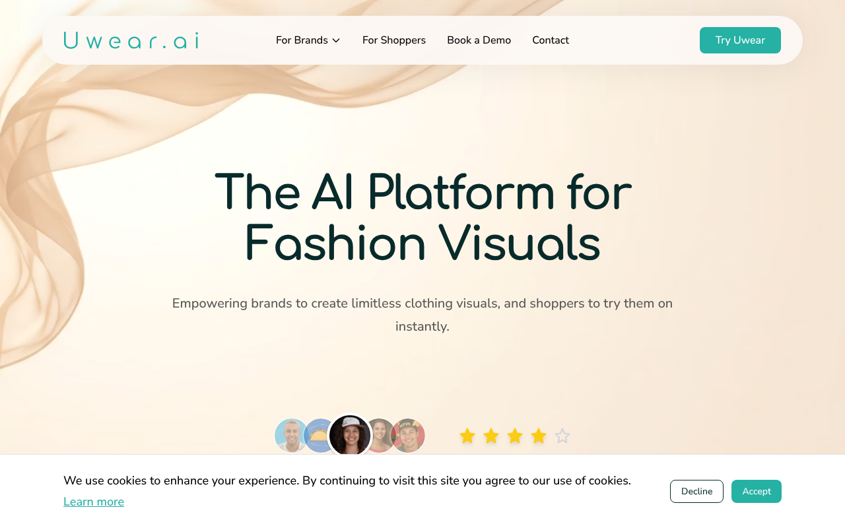
Task: Click the second star to rate
Action: click(x=491, y=436)
